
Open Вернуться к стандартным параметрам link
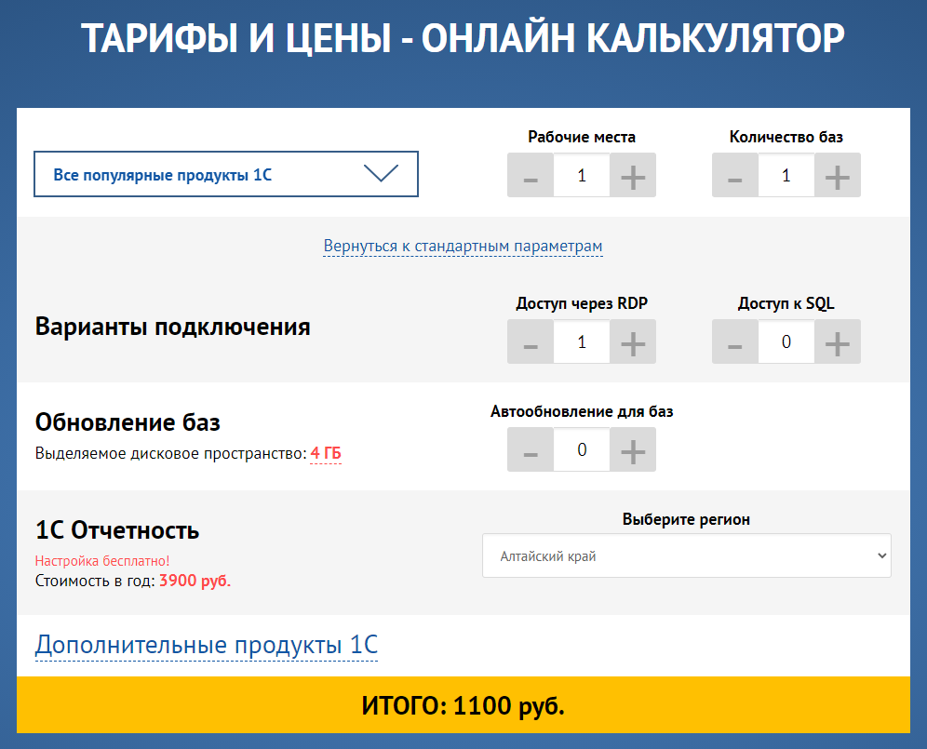click(463, 246)
